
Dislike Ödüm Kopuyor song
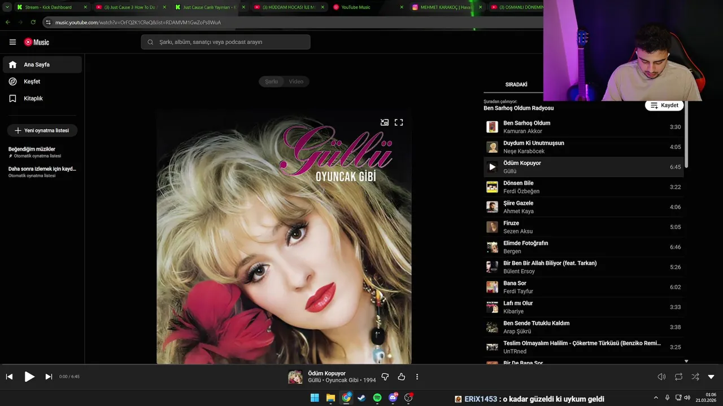point(385,377)
